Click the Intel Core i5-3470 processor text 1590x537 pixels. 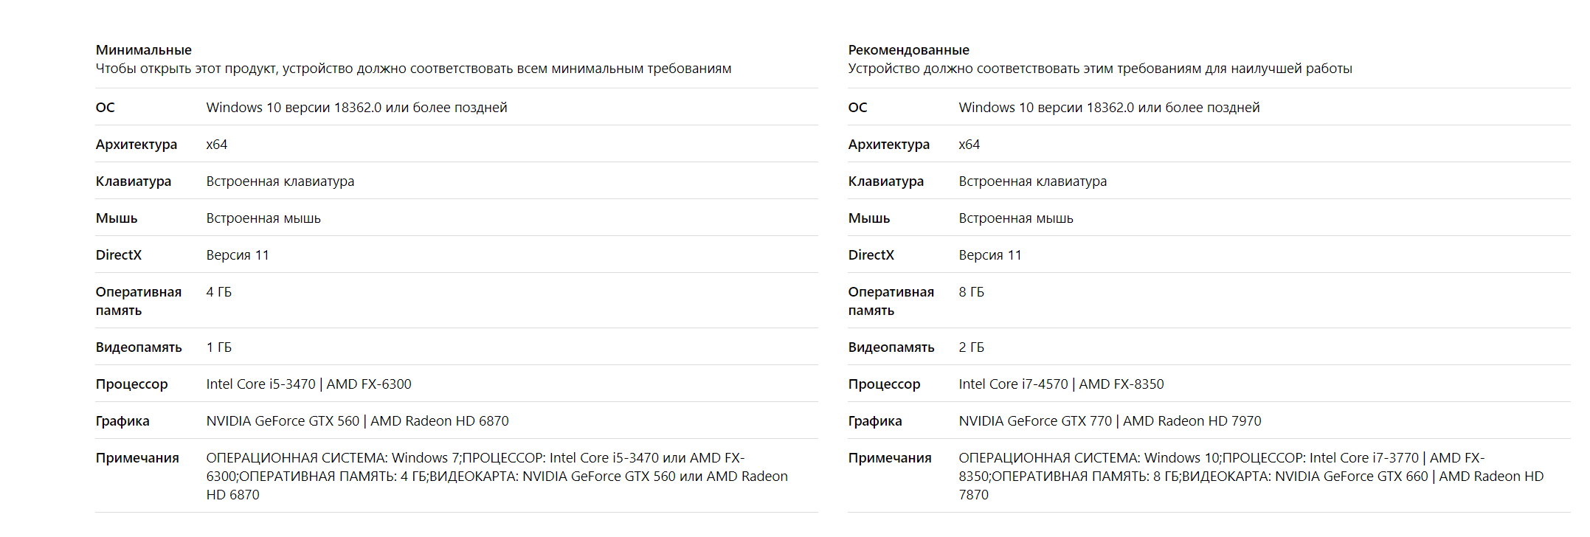[x=261, y=384]
